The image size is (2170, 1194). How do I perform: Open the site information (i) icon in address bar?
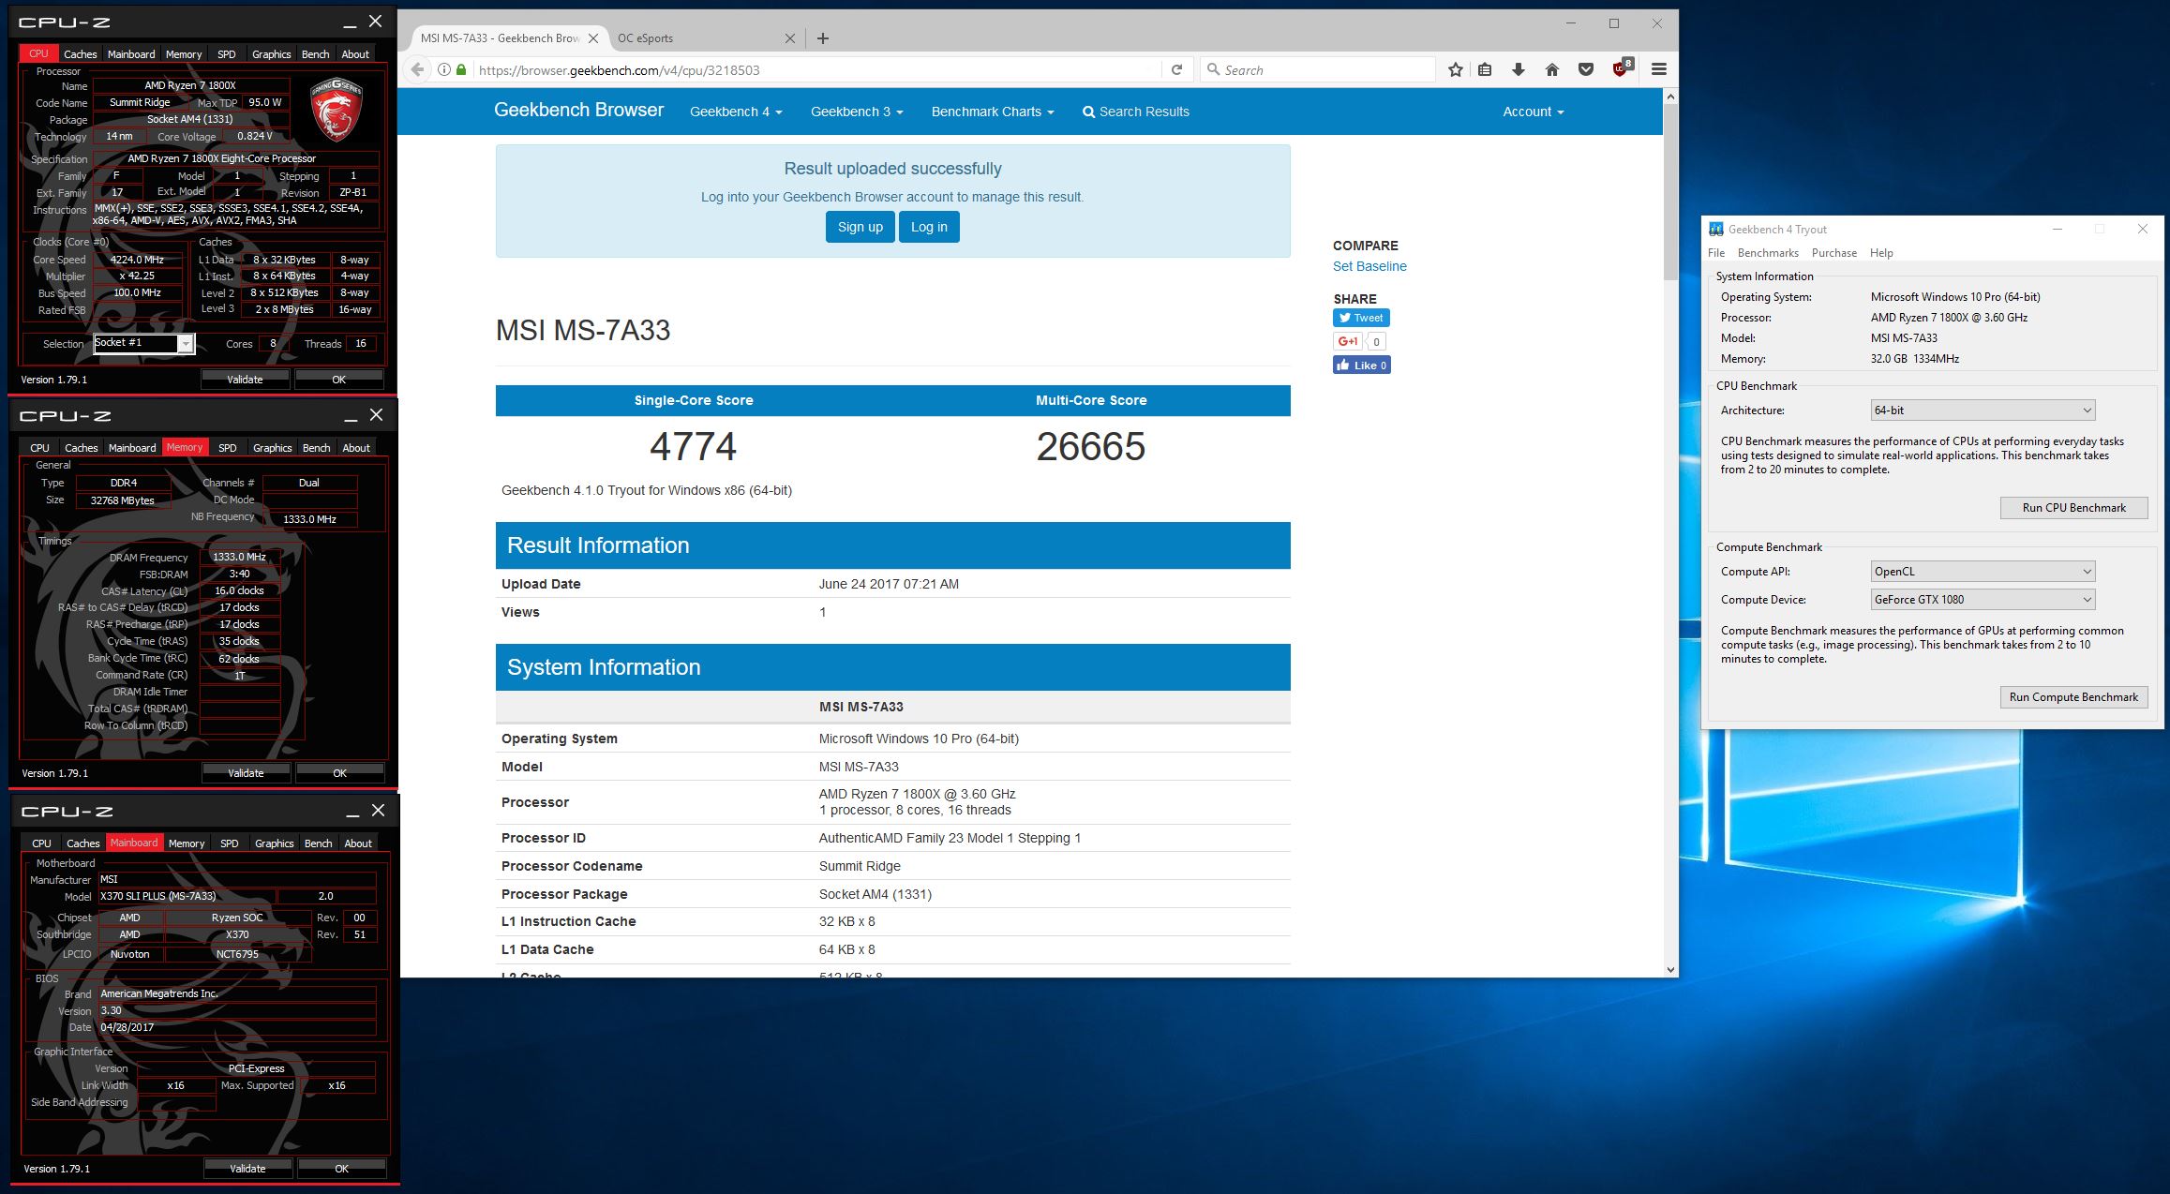pyautogui.click(x=444, y=69)
